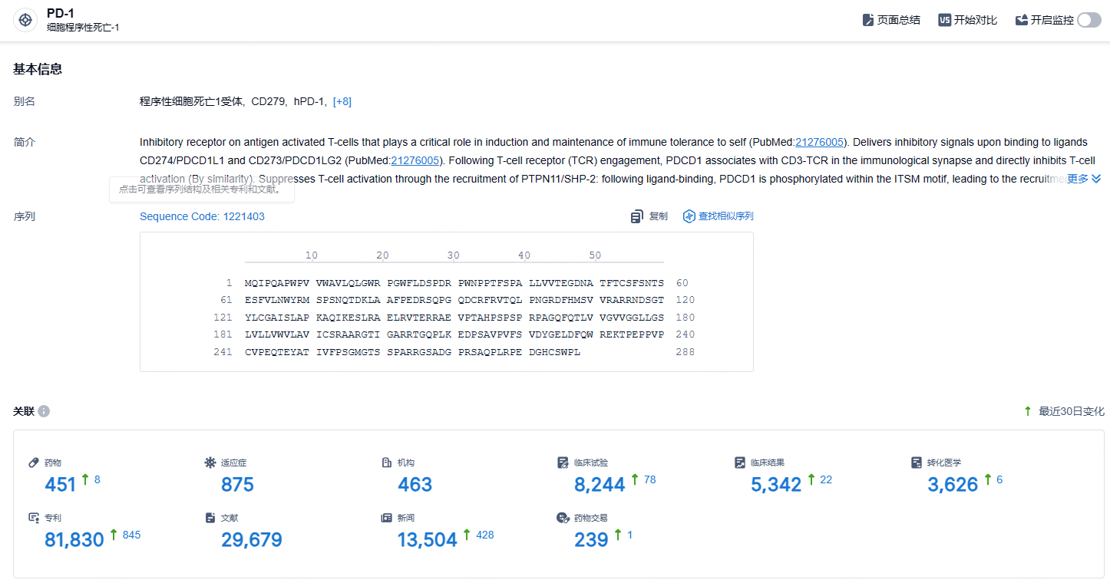Open the 页面总结 page summary icon
Viewport: 1110px width, 583px height.
tap(868, 20)
